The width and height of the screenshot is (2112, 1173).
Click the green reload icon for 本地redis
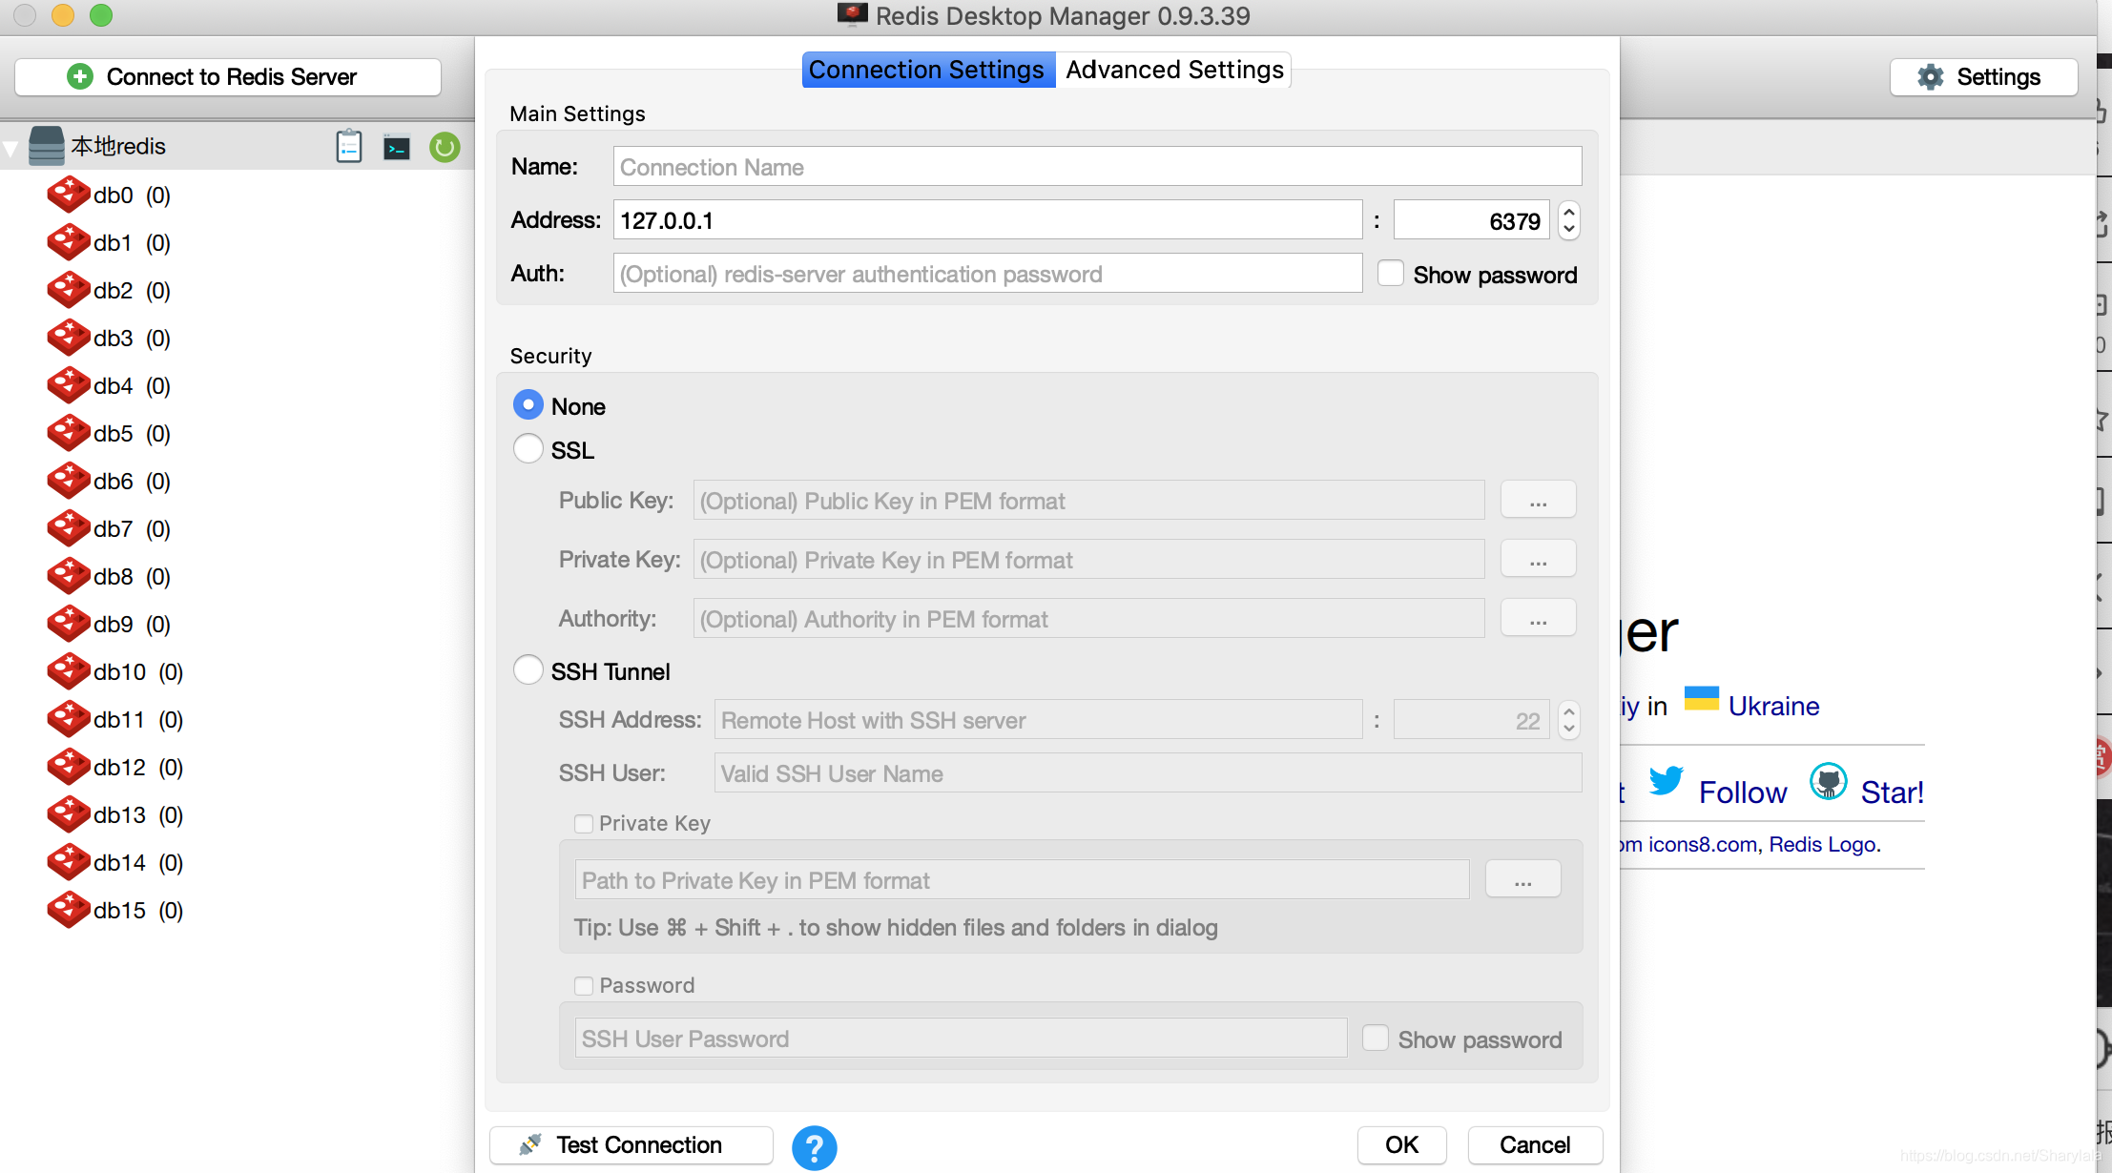(445, 147)
